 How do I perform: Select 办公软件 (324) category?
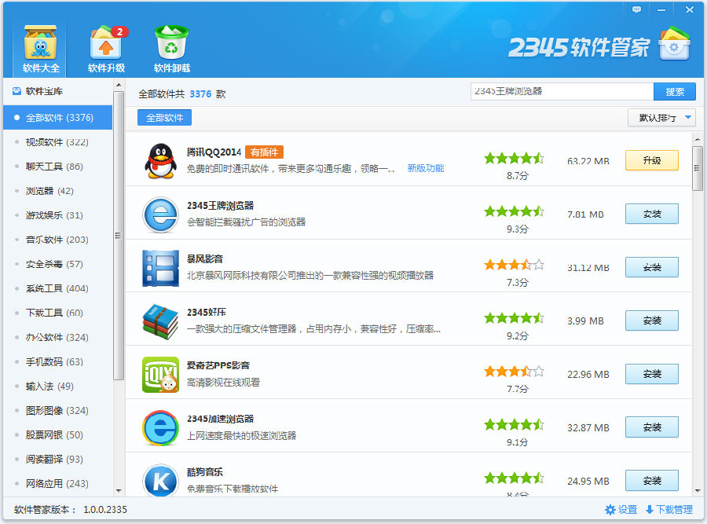57,337
